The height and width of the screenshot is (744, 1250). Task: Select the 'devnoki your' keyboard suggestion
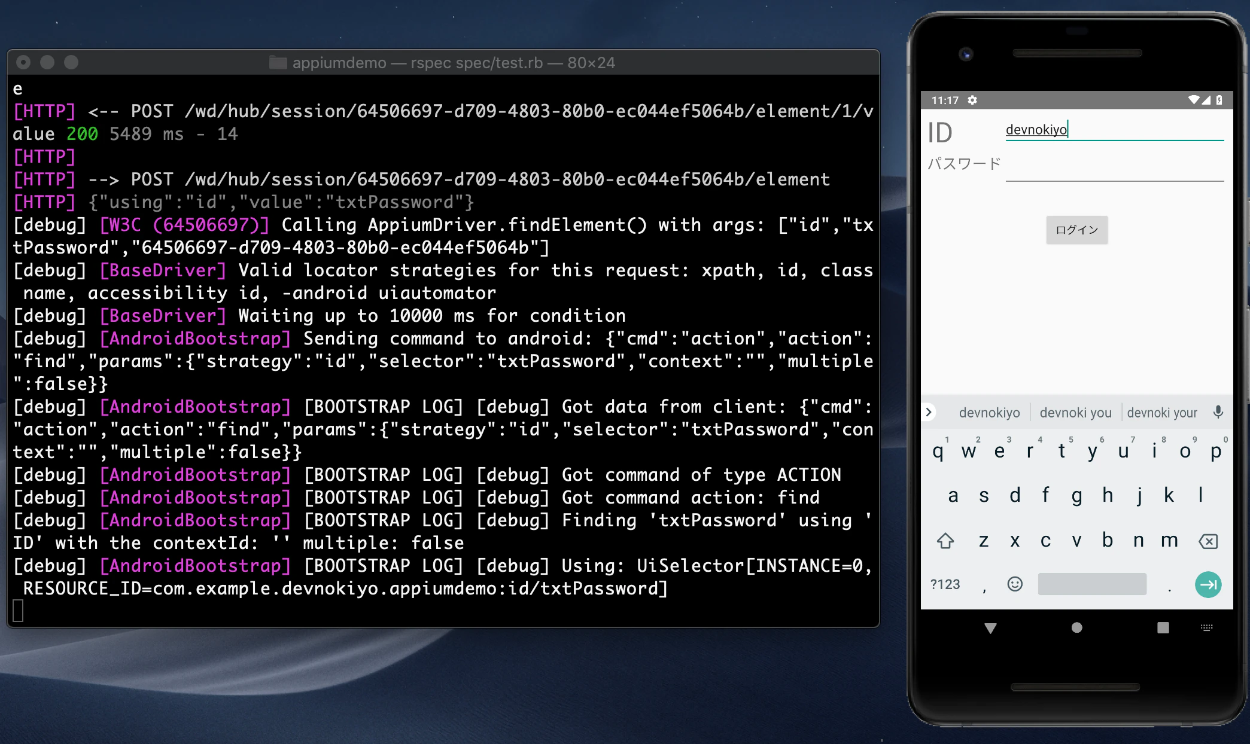click(x=1162, y=413)
